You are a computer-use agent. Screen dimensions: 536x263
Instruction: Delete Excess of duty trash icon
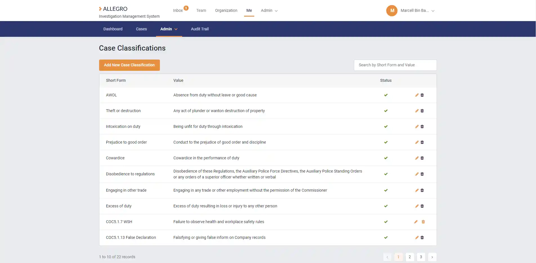pos(422,206)
